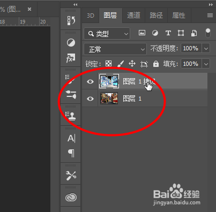This screenshot has width=216, height=212.
Task: Open the 类型 filter type dropdown
Action: (x=107, y=34)
